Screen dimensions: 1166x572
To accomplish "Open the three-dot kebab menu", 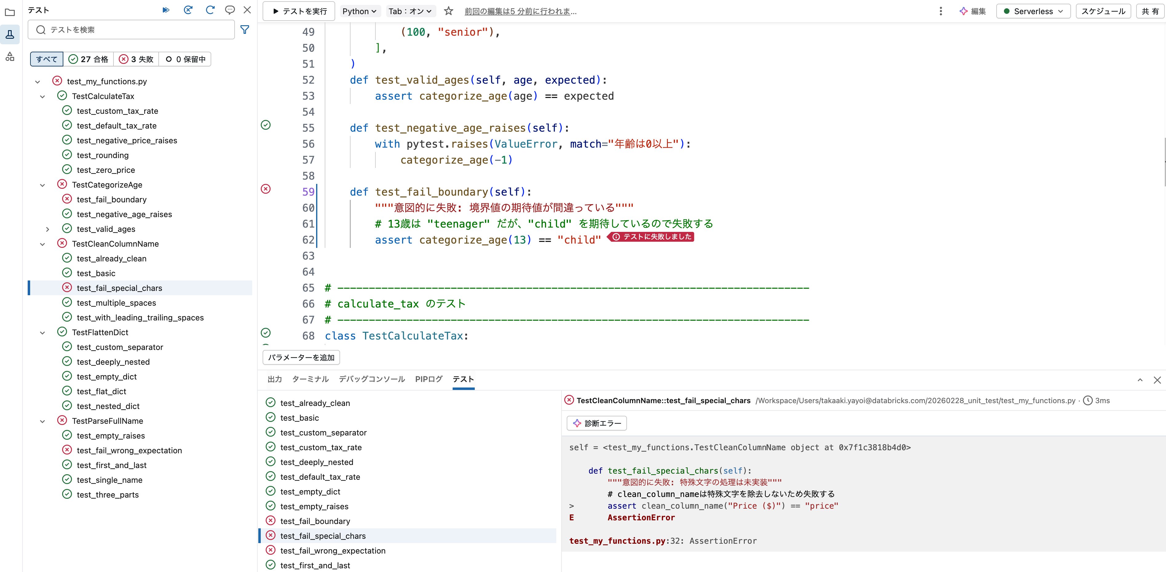I will point(941,11).
